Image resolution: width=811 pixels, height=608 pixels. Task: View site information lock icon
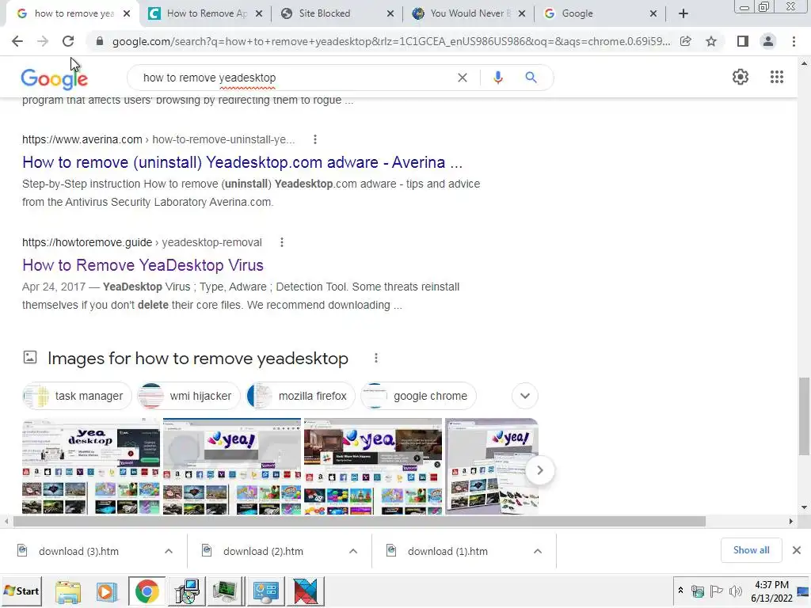[x=100, y=41]
